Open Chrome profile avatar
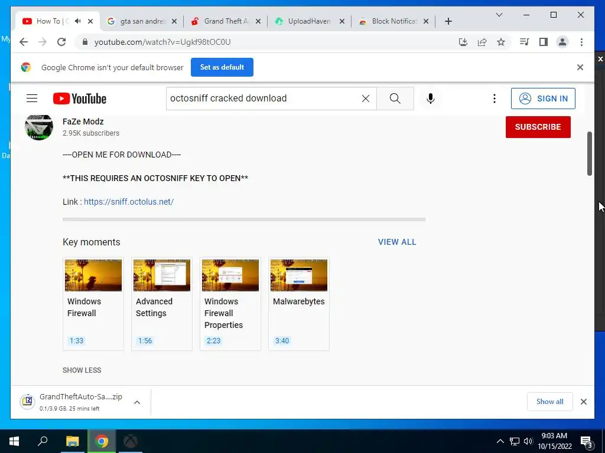605x453 pixels. (562, 42)
